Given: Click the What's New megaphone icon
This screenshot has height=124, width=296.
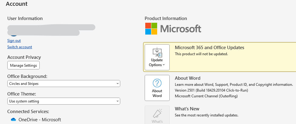Looking at the screenshot, I should tap(157, 113).
